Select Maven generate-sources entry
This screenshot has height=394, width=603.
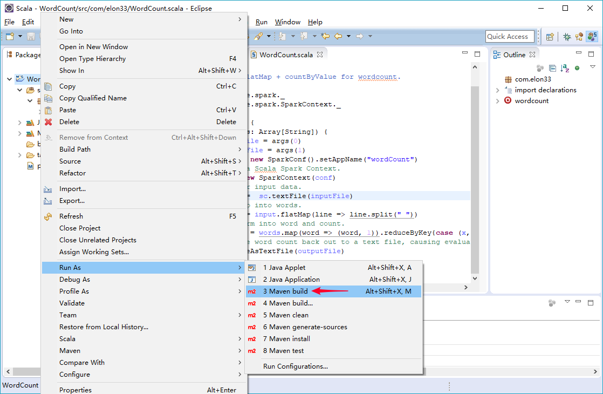click(x=333, y=327)
